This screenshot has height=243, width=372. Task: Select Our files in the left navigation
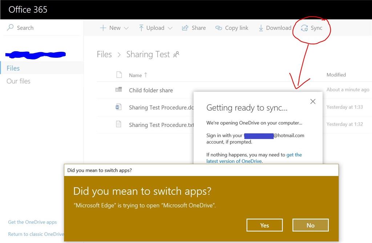tap(19, 81)
